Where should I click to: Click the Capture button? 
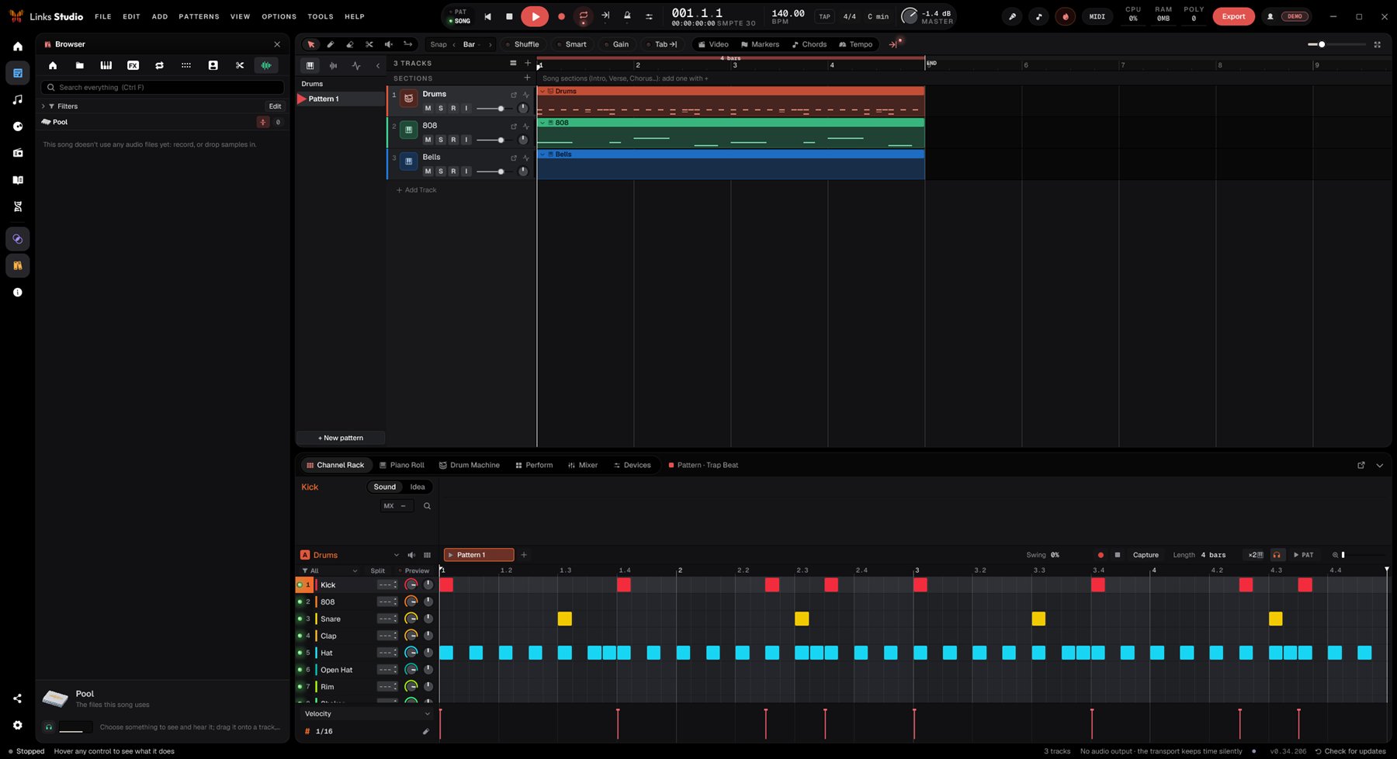1146,555
